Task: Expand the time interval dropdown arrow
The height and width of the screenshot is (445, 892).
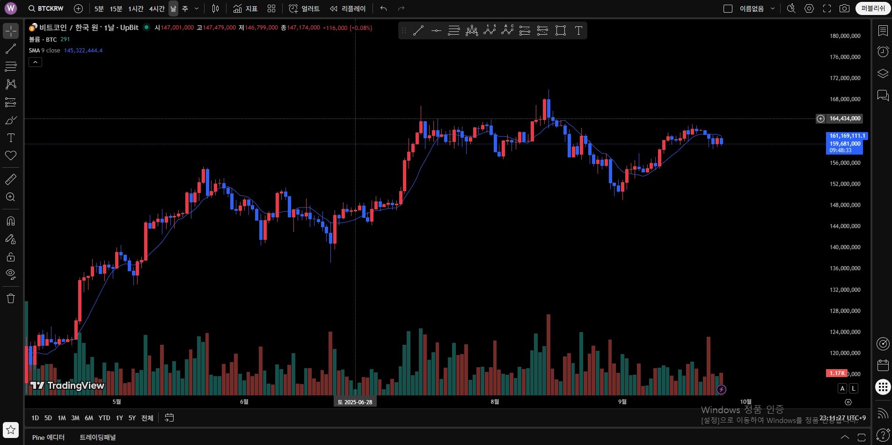Action: (197, 8)
